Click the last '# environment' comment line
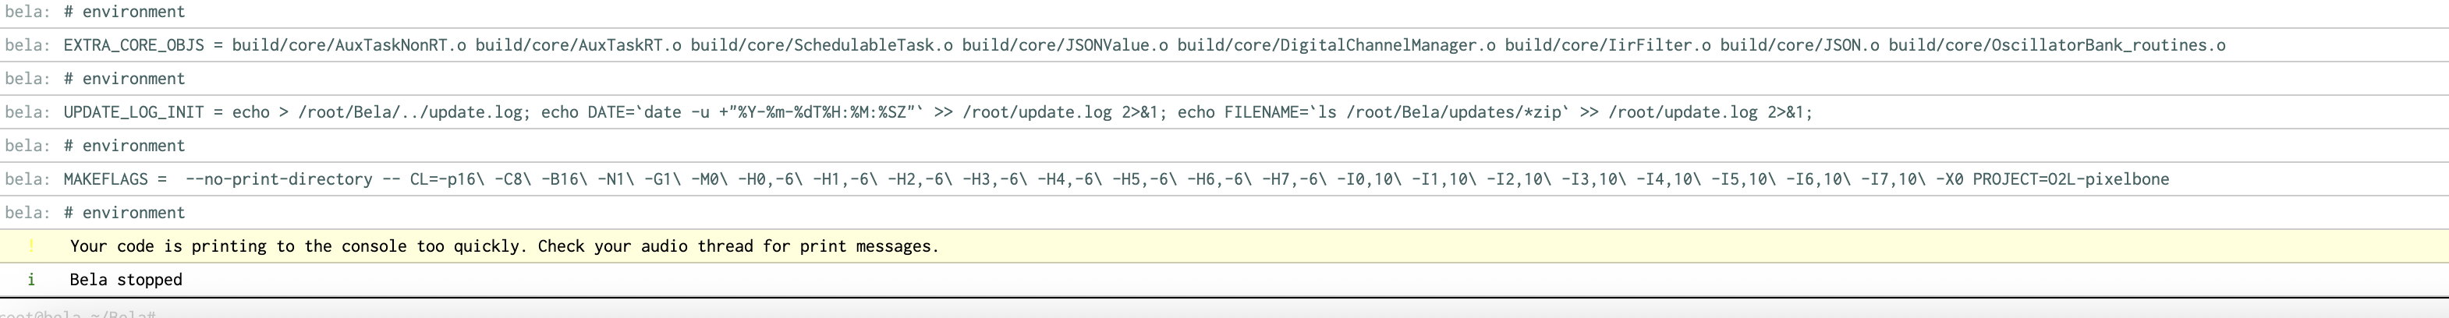The width and height of the screenshot is (2449, 318). tap(125, 212)
